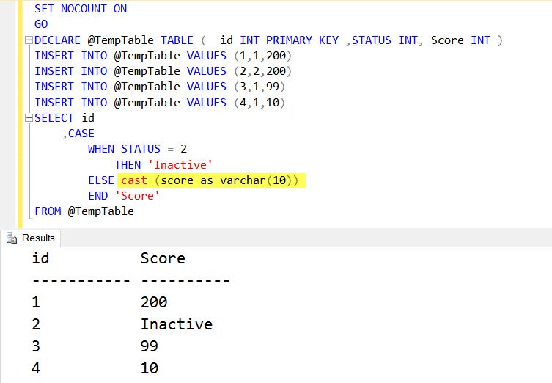Click the GO batch separator keyword
The width and height of the screenshot is (552, 383).
point(41,24)
